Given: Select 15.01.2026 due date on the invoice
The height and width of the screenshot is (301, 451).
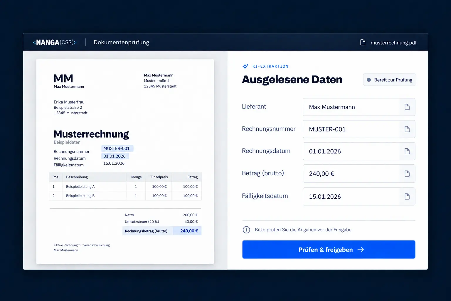Looking at the screenshot, I should tap(114, 163).
